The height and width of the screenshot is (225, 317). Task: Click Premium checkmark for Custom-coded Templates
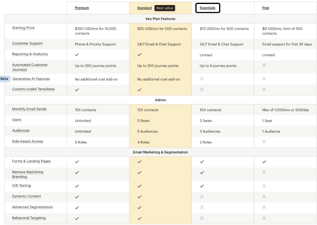(77, 90)
